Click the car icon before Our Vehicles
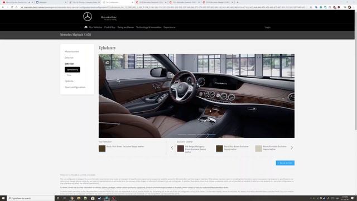The image size is (357, 201). tap(86, 27)
